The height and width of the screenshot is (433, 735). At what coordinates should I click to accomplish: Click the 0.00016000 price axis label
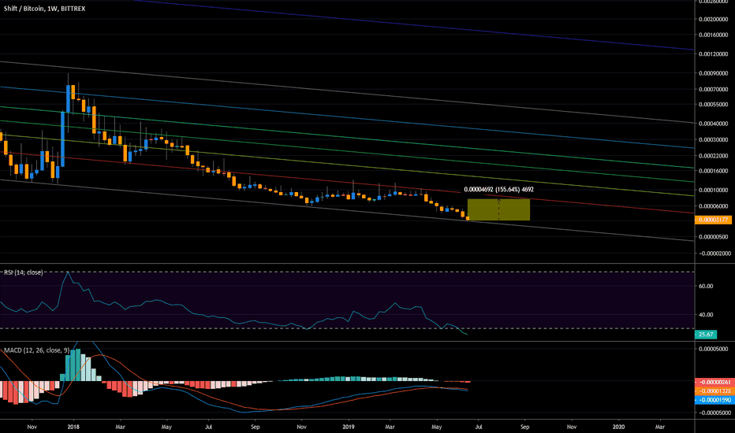[x=714, y=171]
